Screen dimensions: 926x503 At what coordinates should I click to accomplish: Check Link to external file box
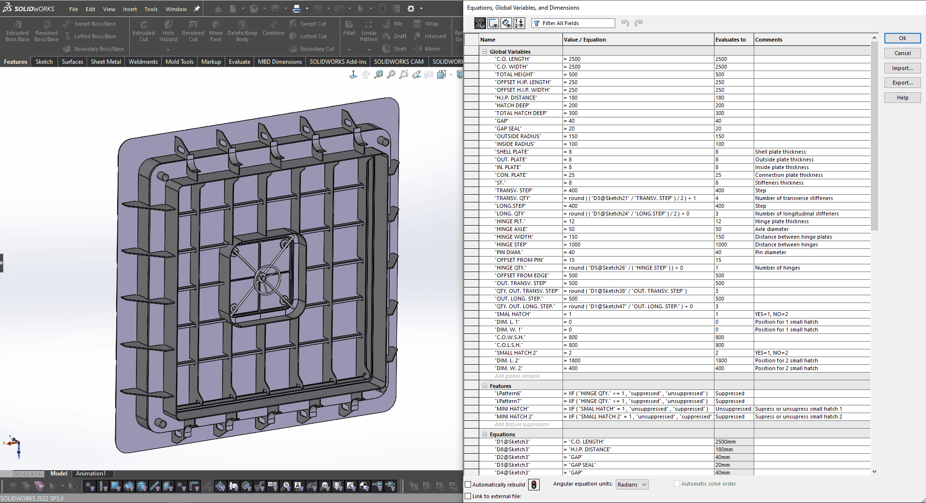[468, 496]
